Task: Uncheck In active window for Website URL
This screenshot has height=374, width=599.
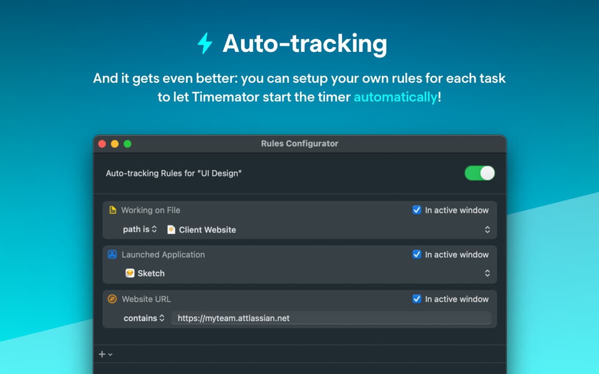Action: 417,299
